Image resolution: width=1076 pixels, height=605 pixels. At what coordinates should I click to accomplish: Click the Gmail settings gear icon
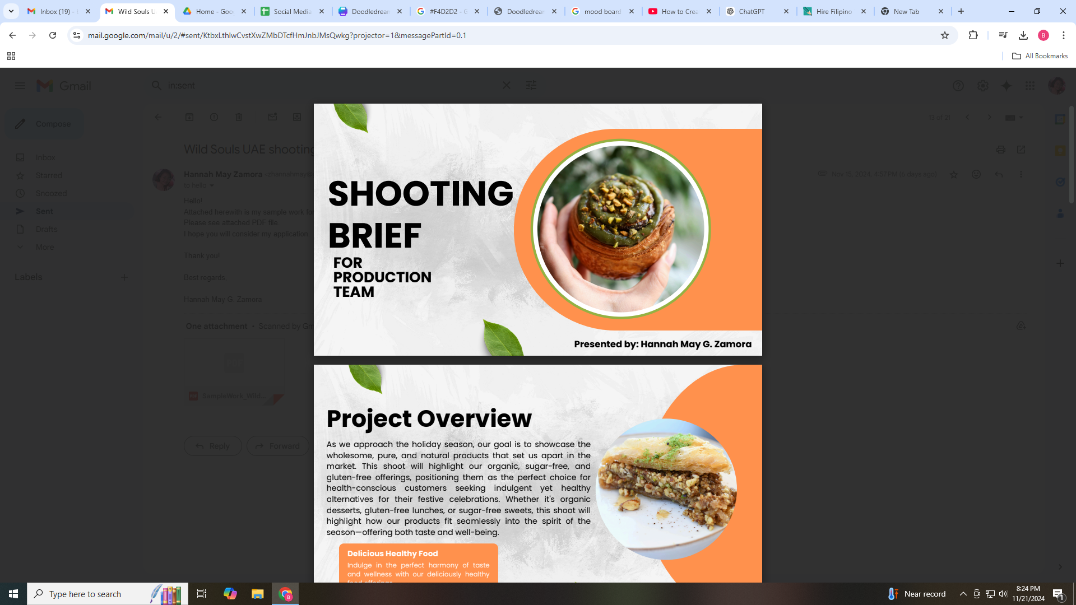[x=982, y=86]
